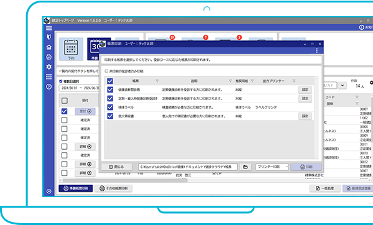373x225 pixels.
Task: Click the dialog's vertical scrollbar
Action: [x=316, y=117]
